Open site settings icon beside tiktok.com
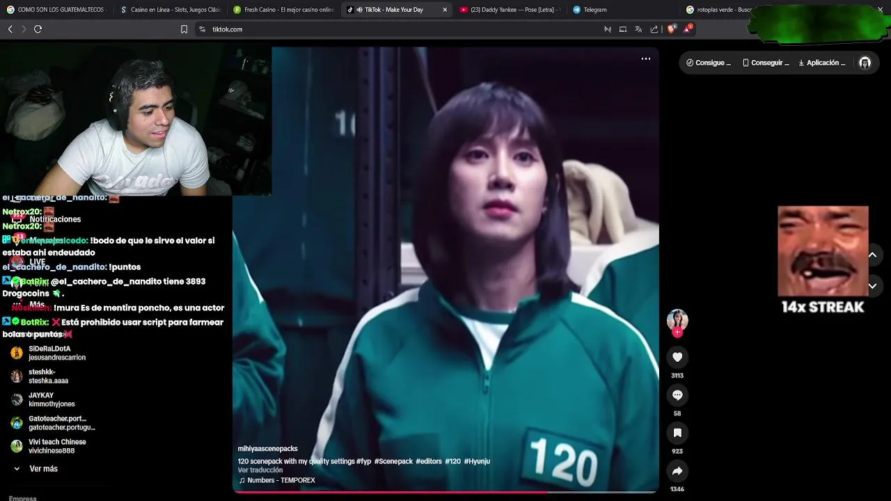 coord(202,29)
